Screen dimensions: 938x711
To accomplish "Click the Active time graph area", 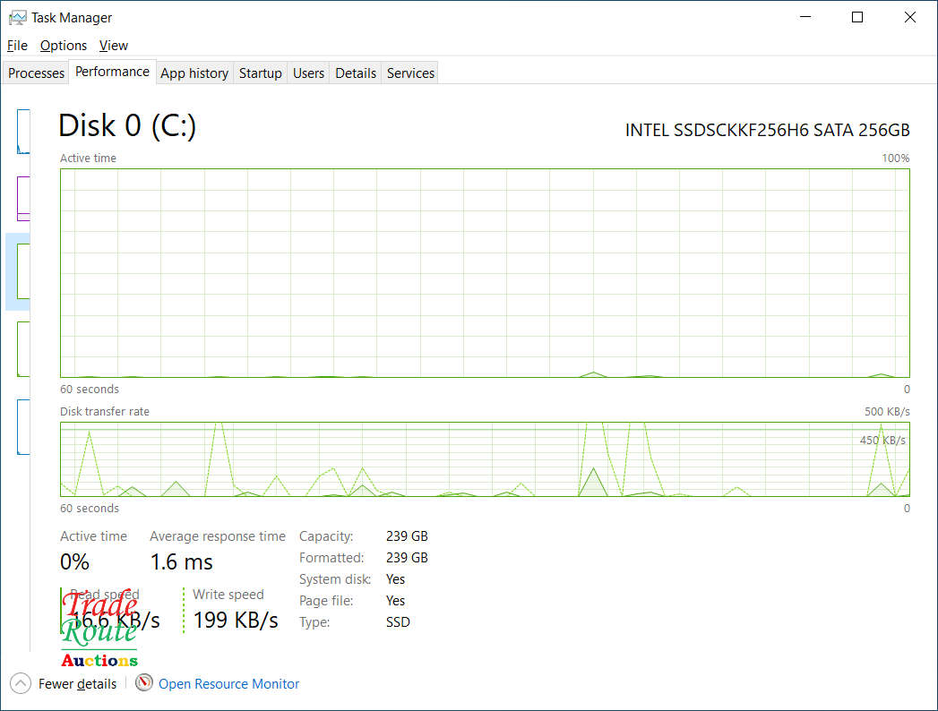I will pos(485,273).
